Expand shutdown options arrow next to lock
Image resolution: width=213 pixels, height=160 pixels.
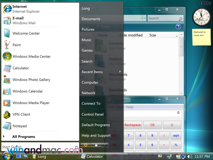(x=105, y=145)
